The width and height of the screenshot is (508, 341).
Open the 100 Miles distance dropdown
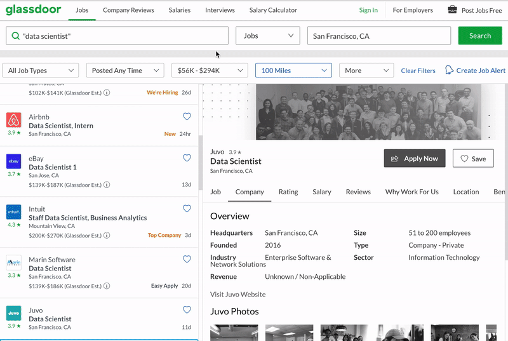293,70
